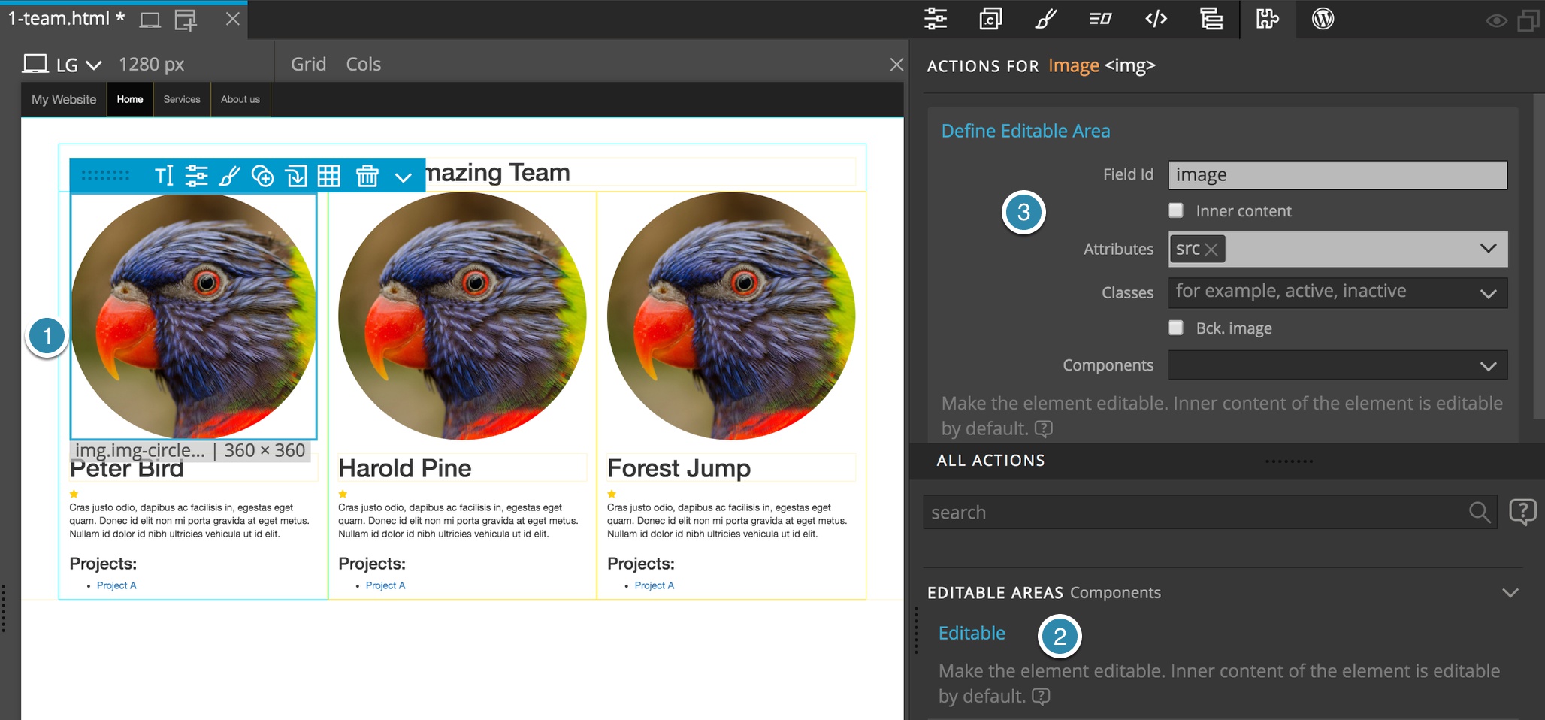Open the CSS visual editor panel icon
This screenshot has width=1545, height=720.
tap(1101, 19)
